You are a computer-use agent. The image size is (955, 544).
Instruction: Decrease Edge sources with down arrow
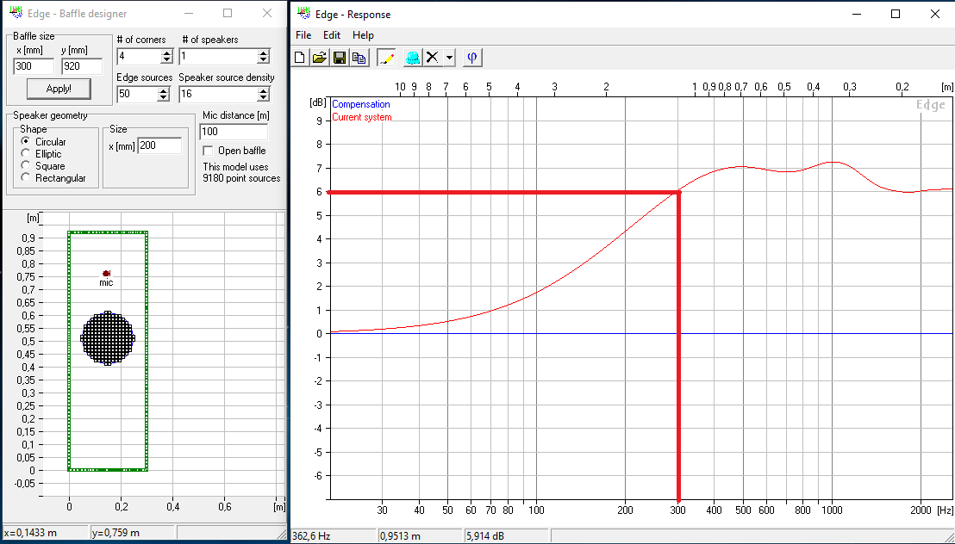coord(163,98)
